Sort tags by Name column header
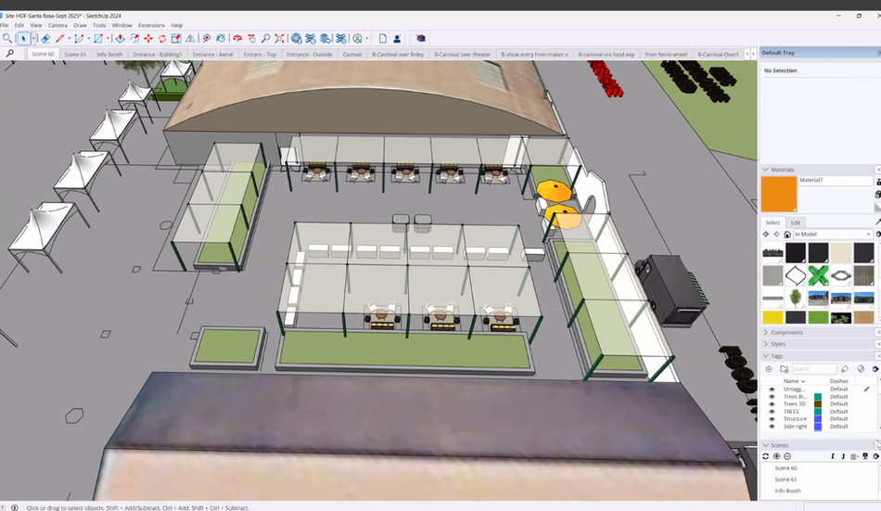Screen dimensions: 881x511 794,381
